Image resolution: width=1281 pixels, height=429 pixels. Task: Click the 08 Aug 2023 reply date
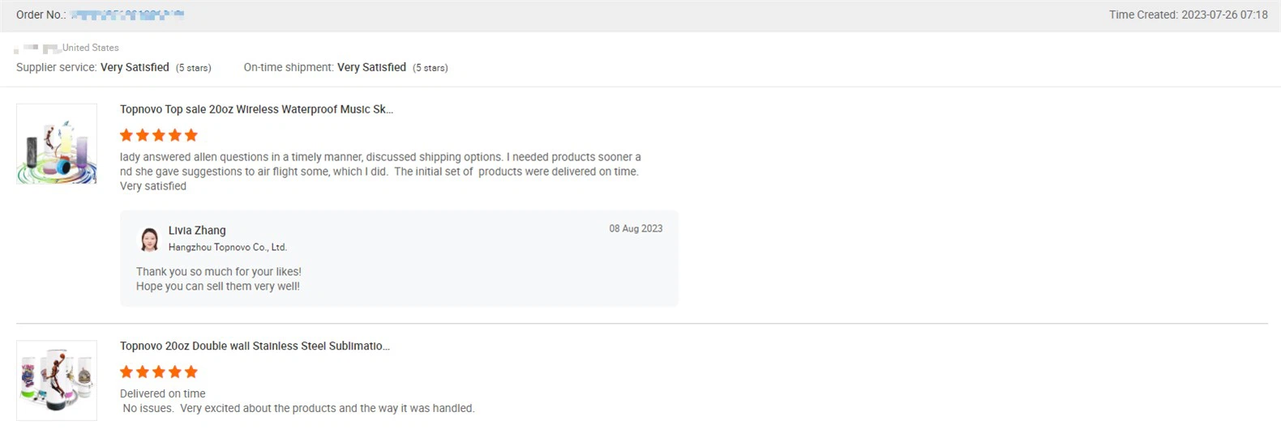[x=636, y=229]
